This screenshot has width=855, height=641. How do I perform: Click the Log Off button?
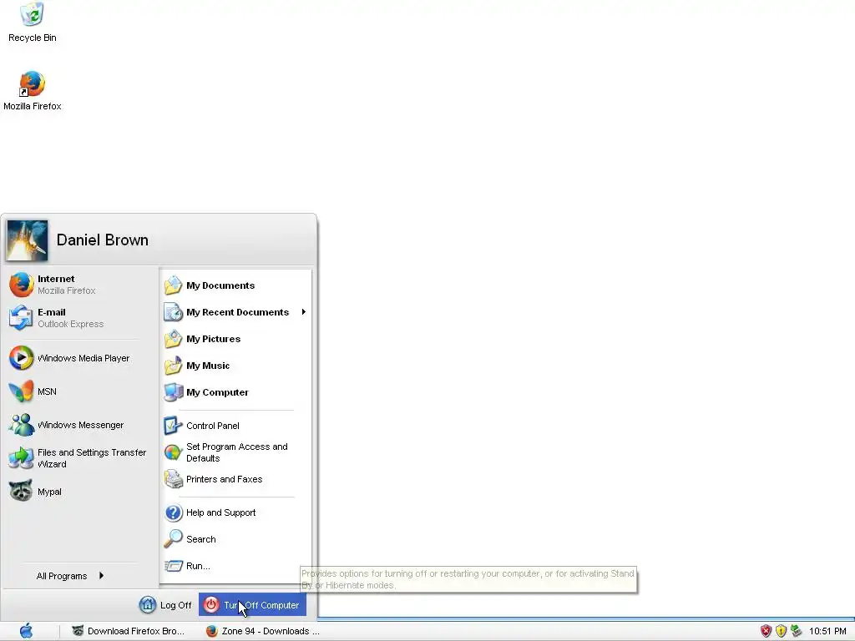click(165, 604)
